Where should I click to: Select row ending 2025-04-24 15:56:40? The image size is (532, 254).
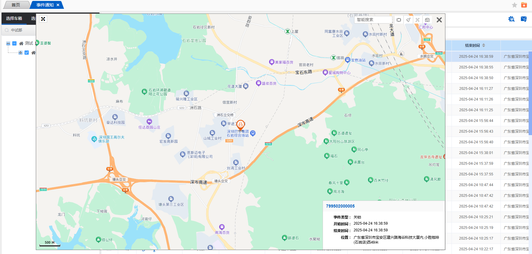(489, 142)
